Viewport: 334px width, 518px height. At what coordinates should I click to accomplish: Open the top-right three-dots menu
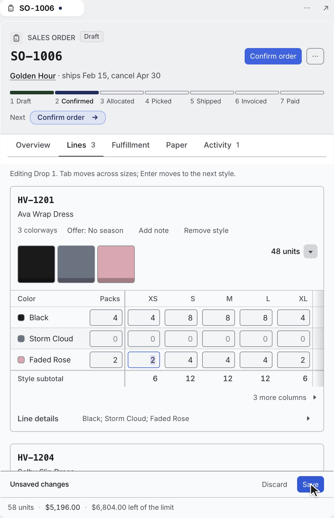(x=307, y=8)
